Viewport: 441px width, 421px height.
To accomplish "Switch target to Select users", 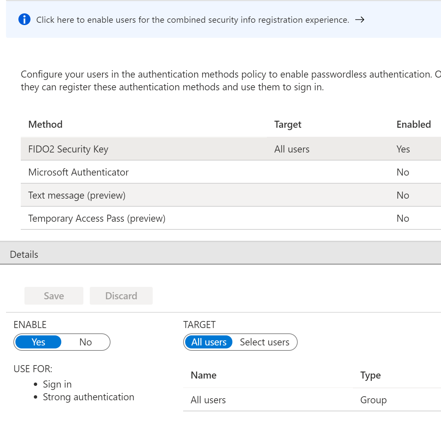I will point(265,342).
